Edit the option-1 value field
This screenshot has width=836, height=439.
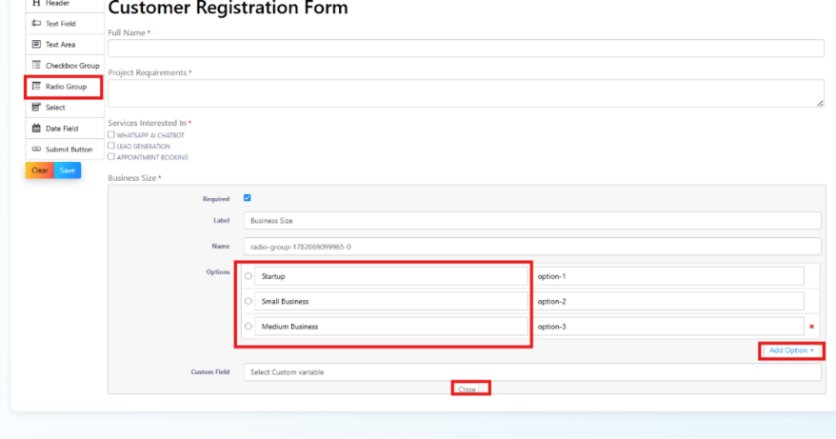667,276
